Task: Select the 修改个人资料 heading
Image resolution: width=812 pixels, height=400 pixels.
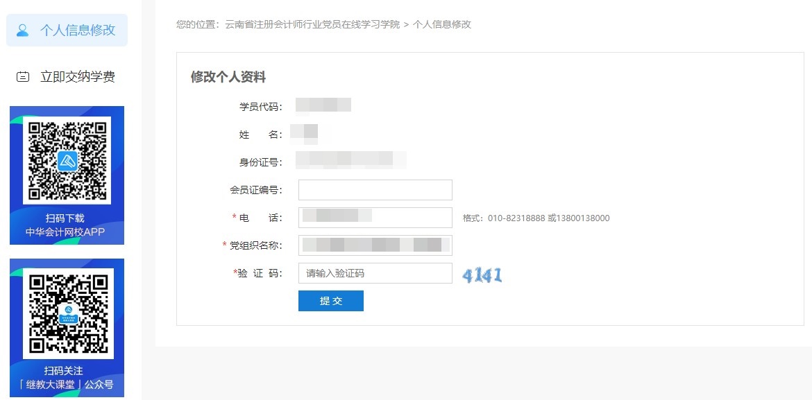Action: 228,78
